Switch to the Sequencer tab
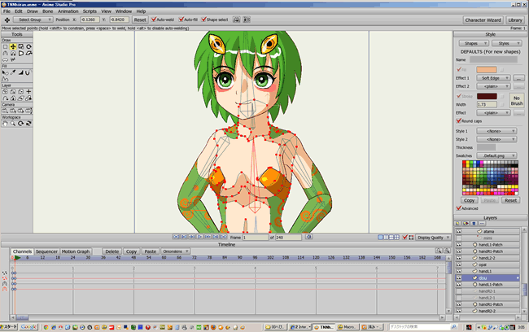This screenshot has height=332, width=529. pyautogui.click(x=46, y=251)
